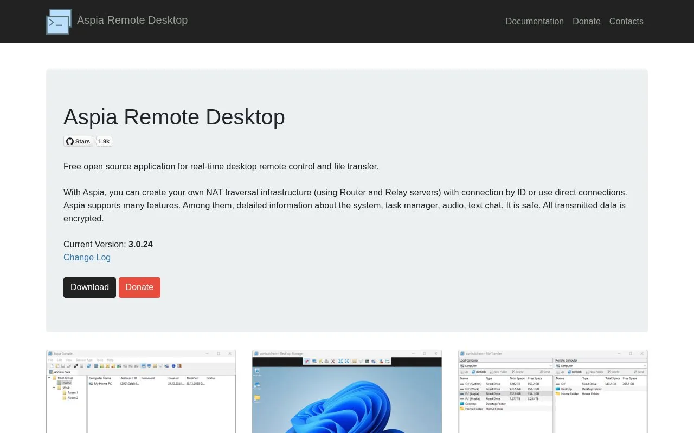This screenshot has height=433, width=694.
Task: Open the File Transfer screenshot thumbnail
Action: click(553, 391)
